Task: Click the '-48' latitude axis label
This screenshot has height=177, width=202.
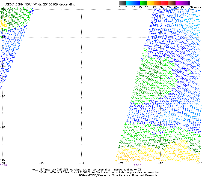Action: (2, 127)
